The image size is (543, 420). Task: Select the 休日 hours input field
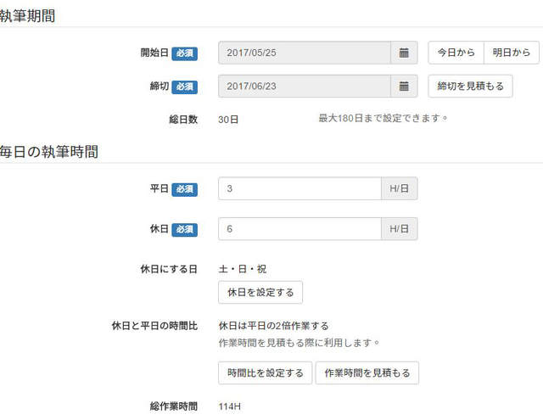pos(299,229)
